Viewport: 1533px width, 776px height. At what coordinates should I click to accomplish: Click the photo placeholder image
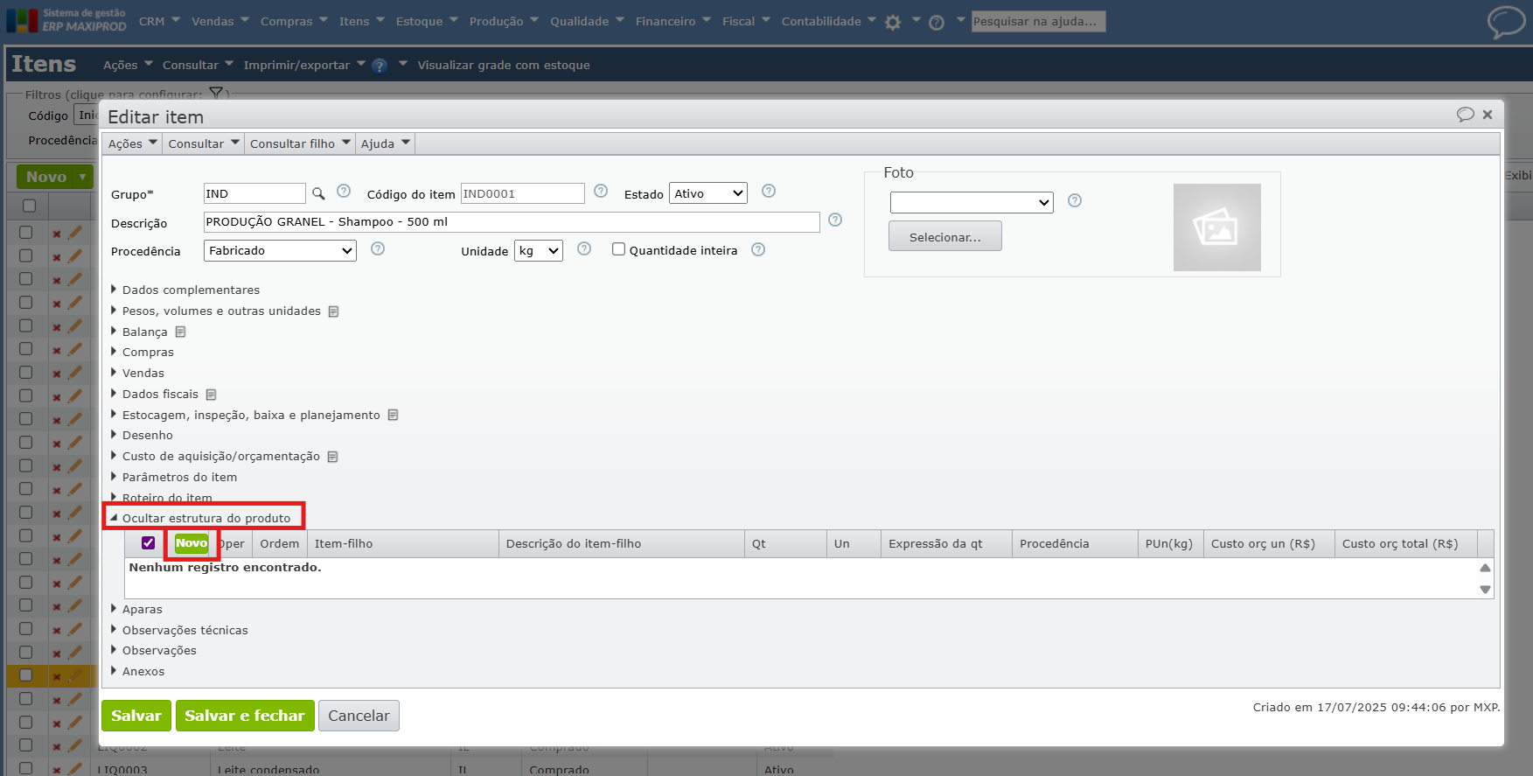tap(1216, 227)
